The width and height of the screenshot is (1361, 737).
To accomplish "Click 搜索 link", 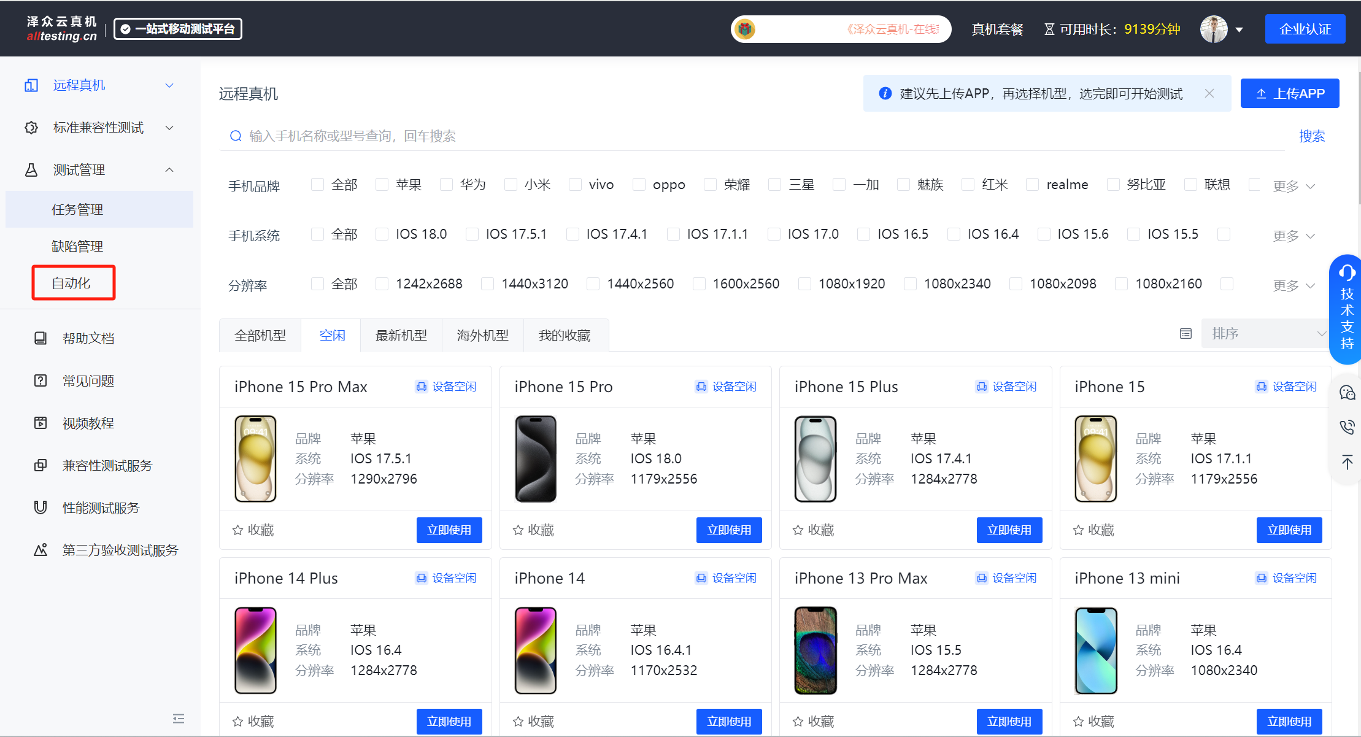I will coord(1312,136).
